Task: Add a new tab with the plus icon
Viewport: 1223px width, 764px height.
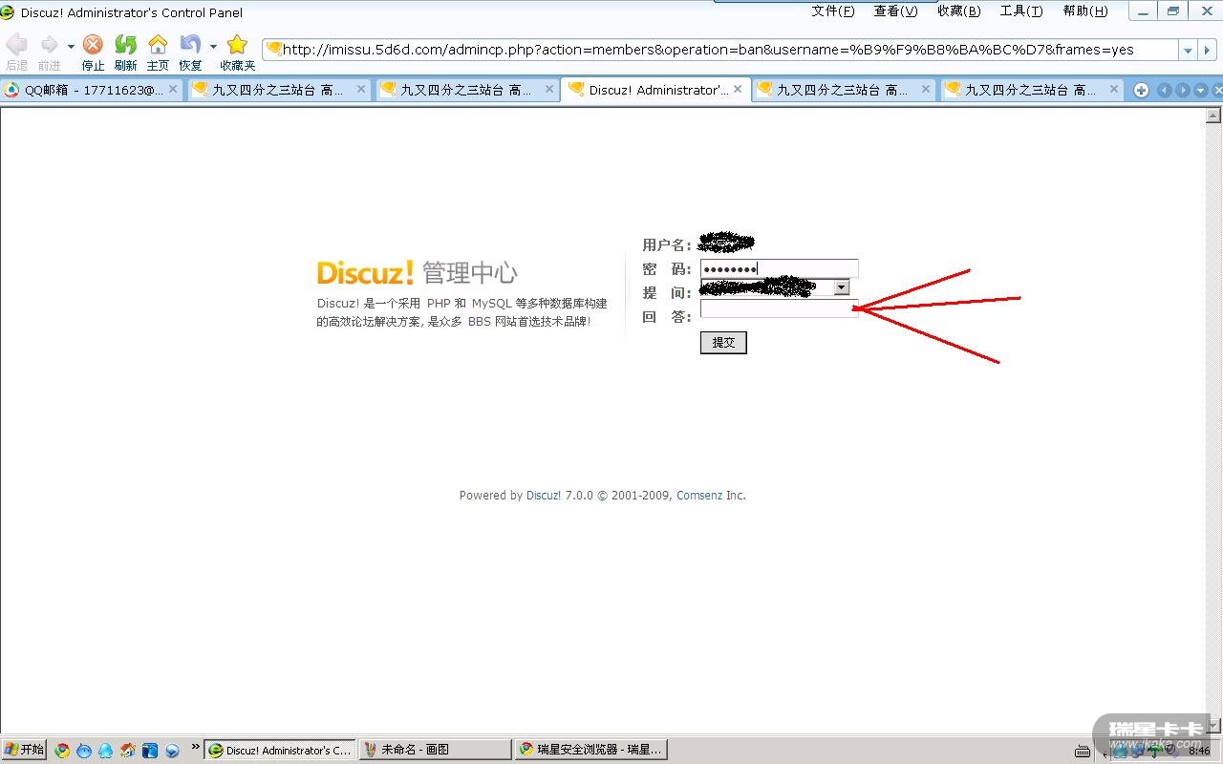Action: [1141, 90]
